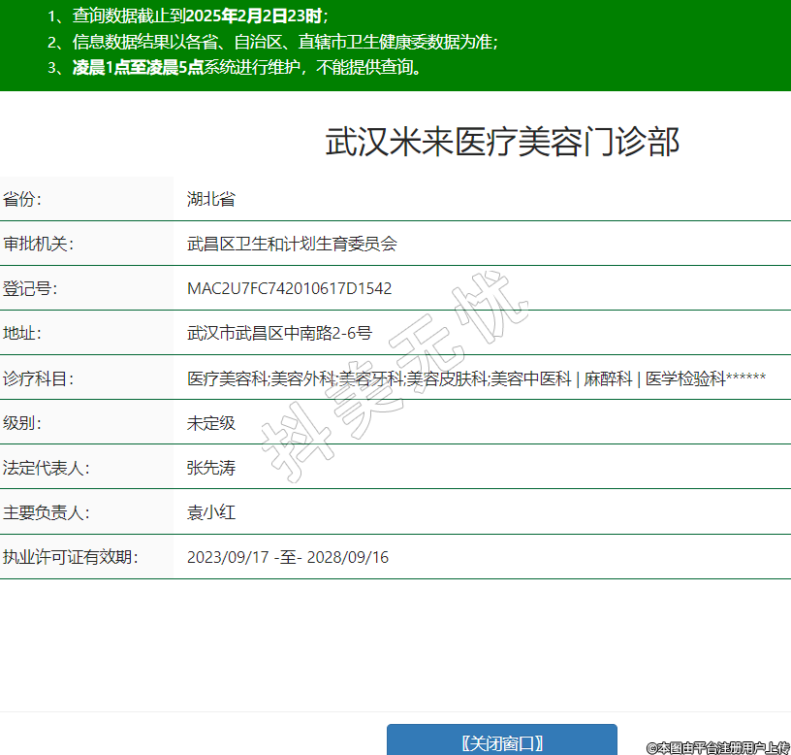This screenshot has height=755, width=791.
Task: Select validity period 2023/09/17 to 2028/09/16
Action: (x=288, y=557)
